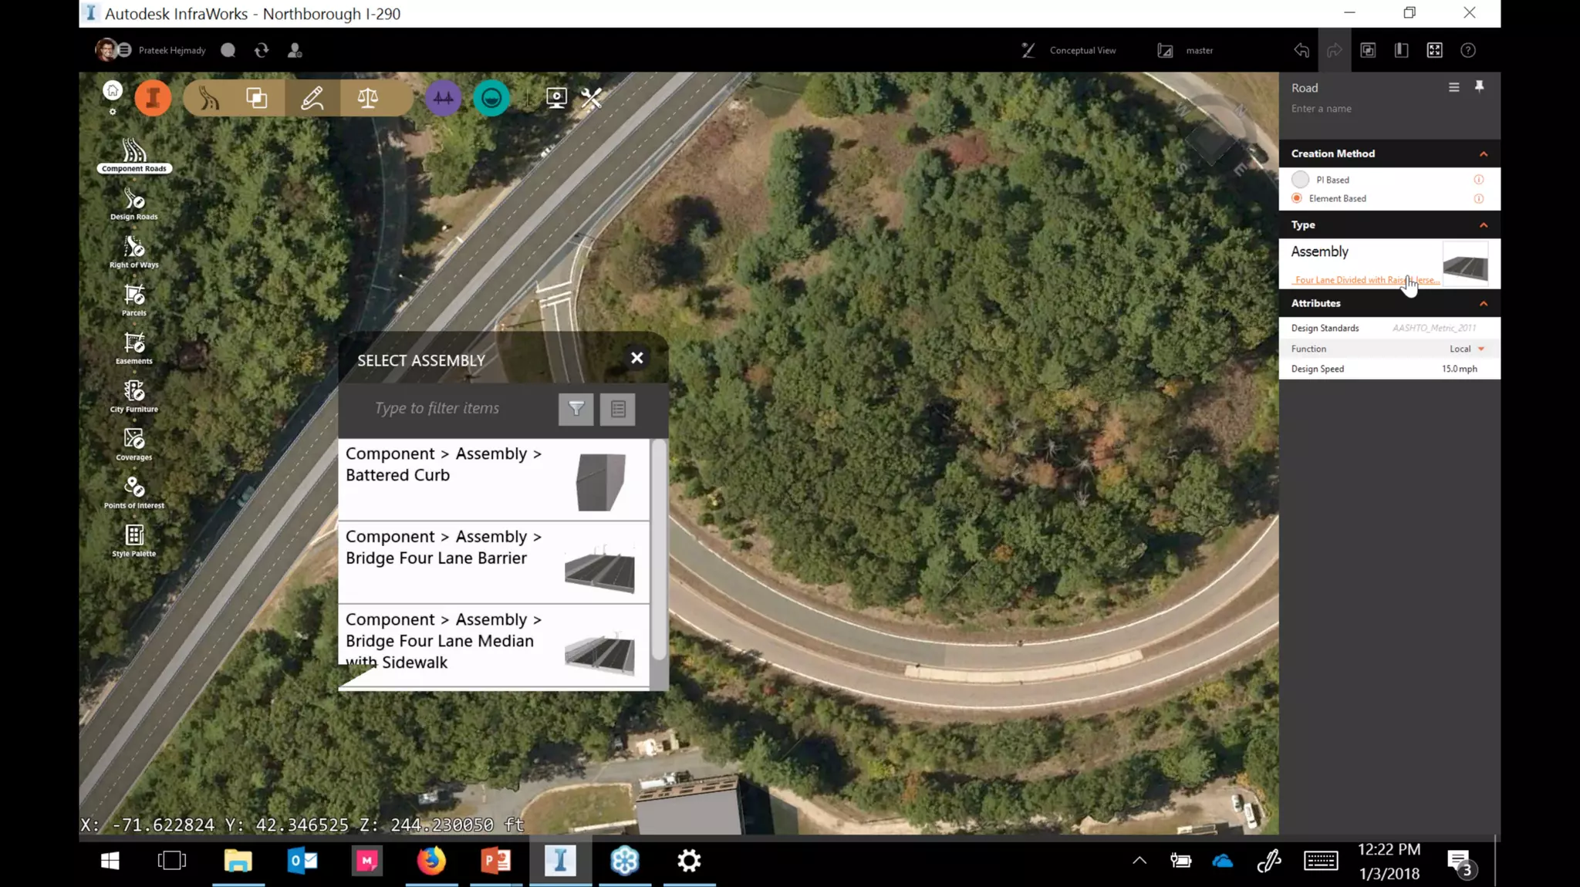Open the overlapping squares create tool

coord(257,98)
